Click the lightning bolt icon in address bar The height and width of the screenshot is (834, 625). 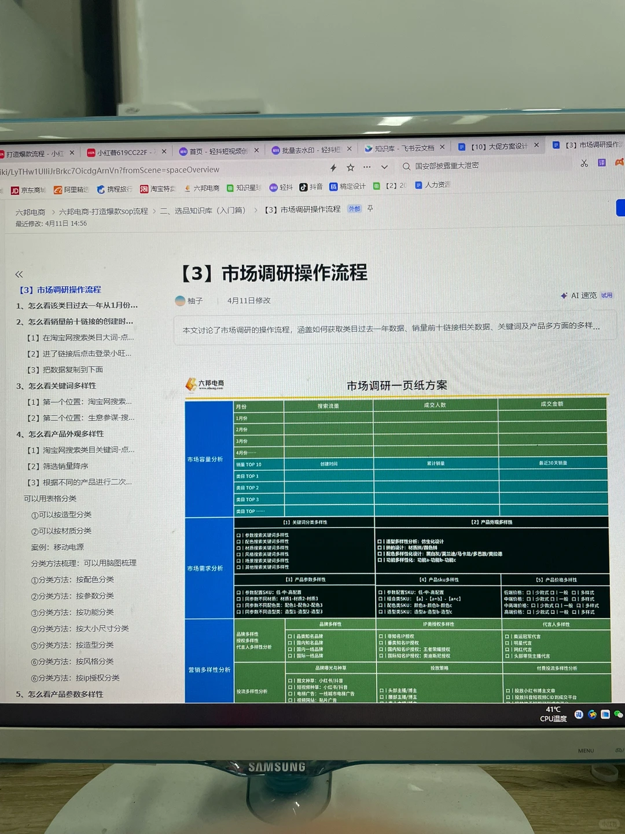coord(333,168)
